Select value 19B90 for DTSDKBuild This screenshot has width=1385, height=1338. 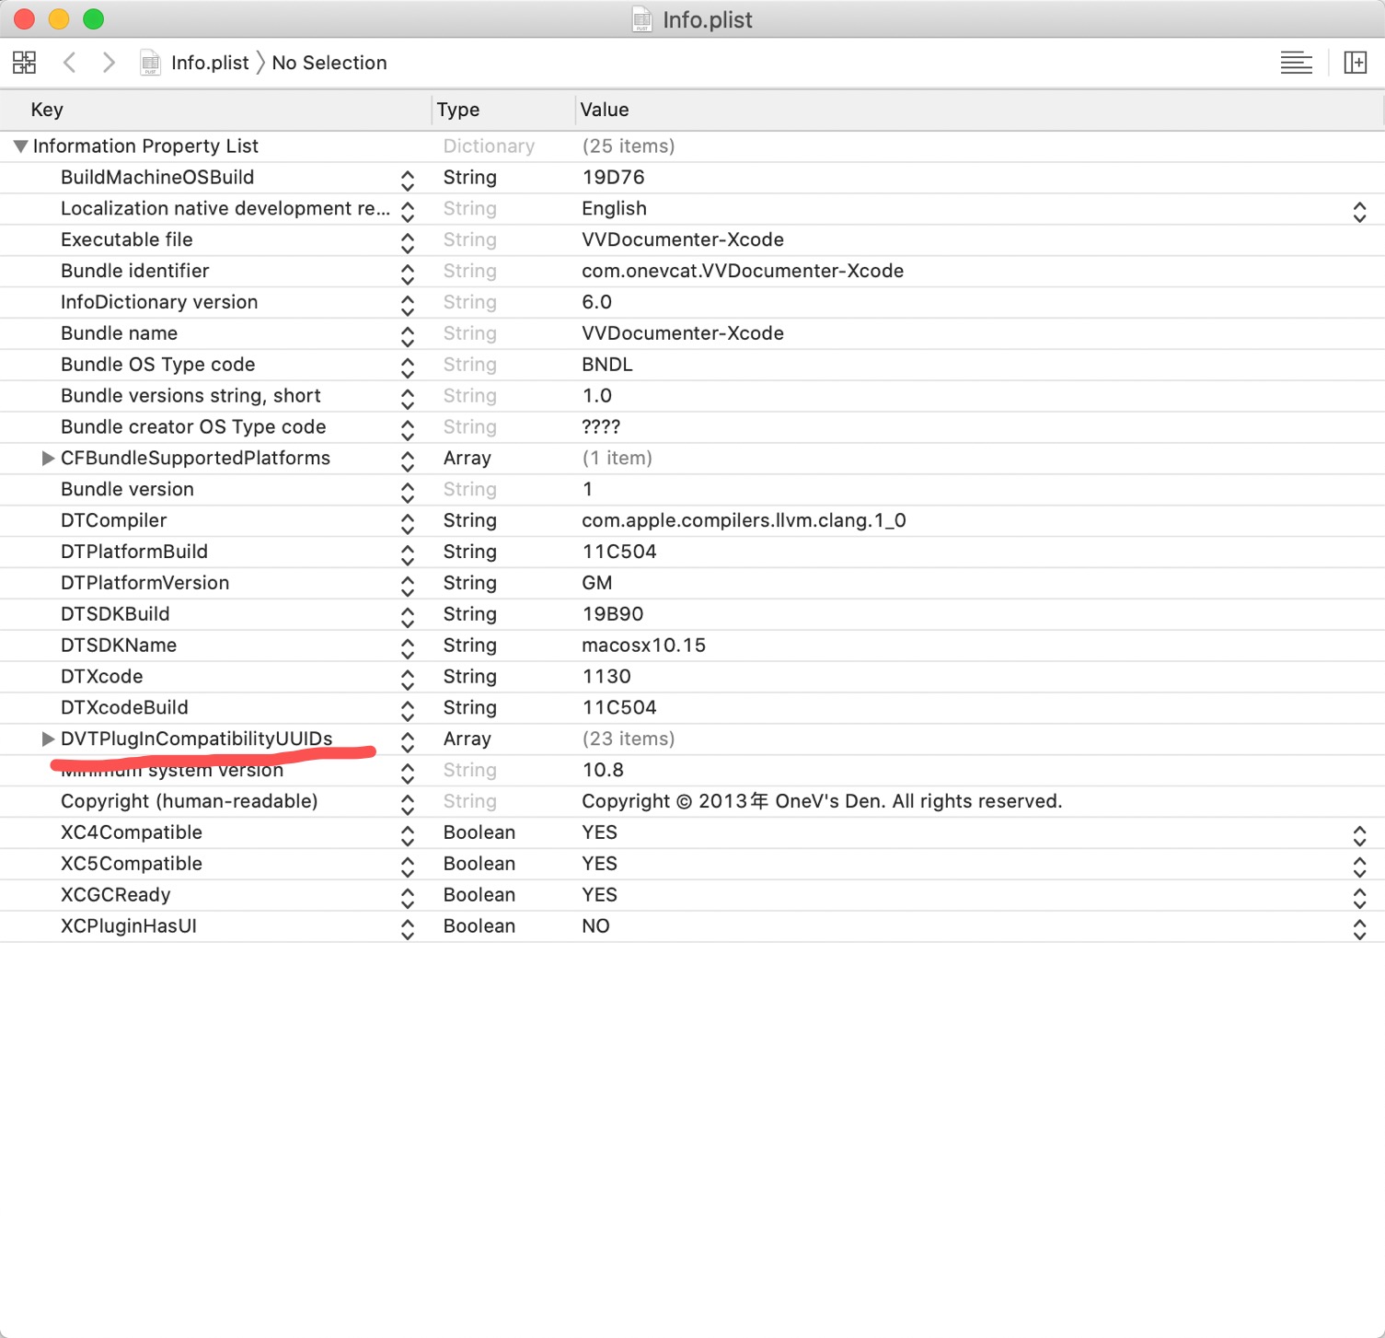[x=613, y=614]
